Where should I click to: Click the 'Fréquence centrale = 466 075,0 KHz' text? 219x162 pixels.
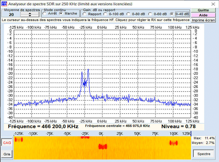coord(117,126)
